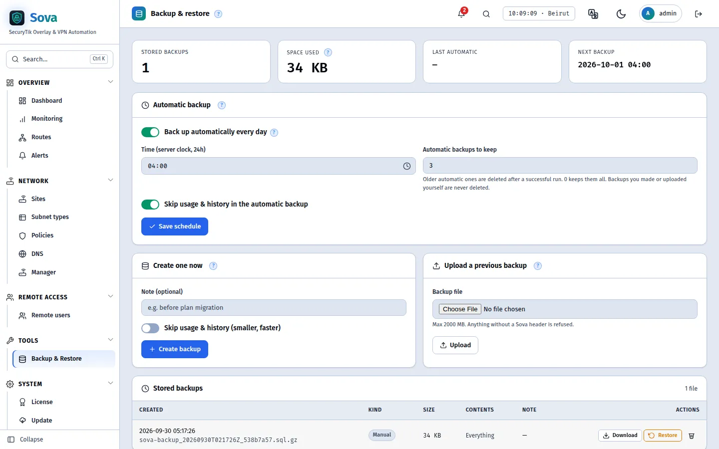Focus the Note (optional) field
This screenshot has height=449, width=719.
[274, 308]
